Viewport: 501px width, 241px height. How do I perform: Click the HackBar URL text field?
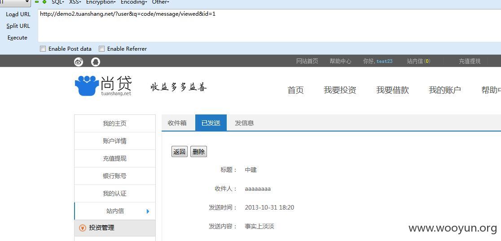[269, 26]
